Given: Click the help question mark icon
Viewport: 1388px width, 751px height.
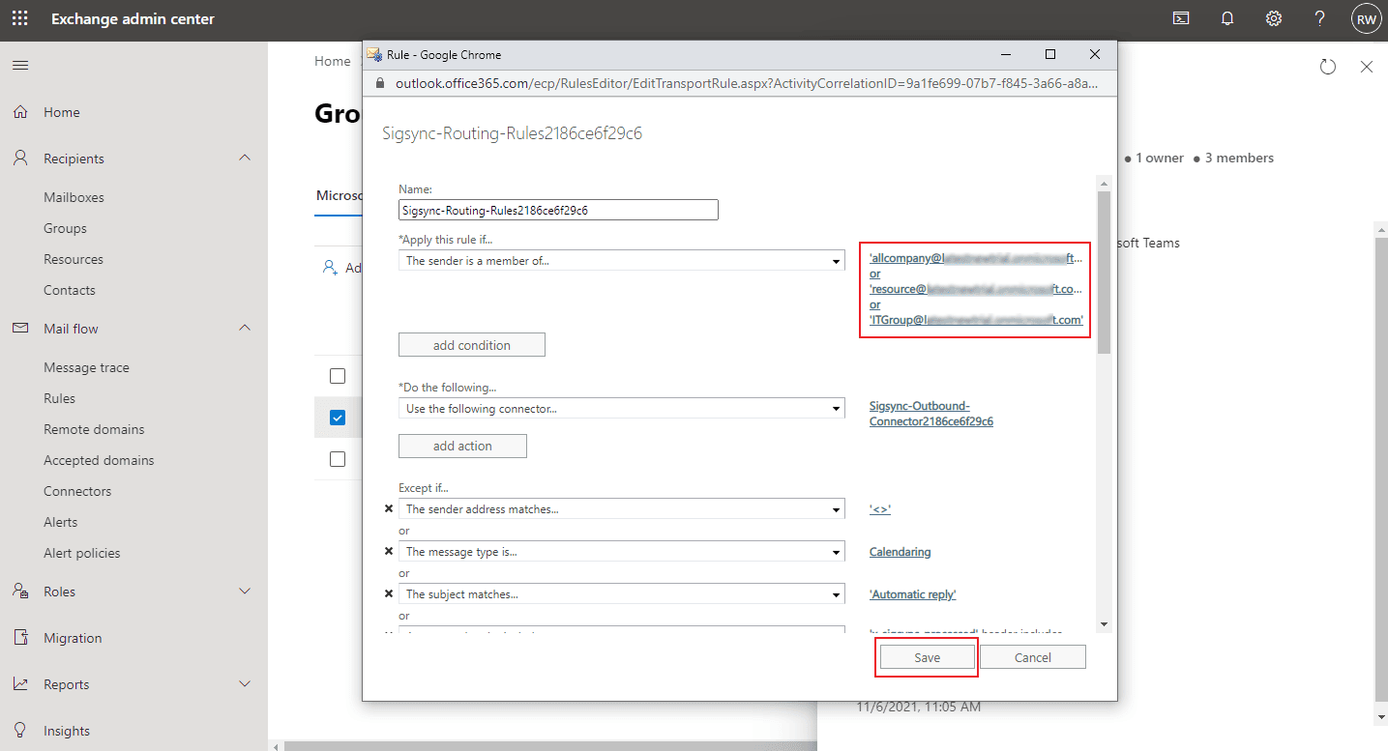Looking at the screenshot, I should click(x=1320, y=19).
